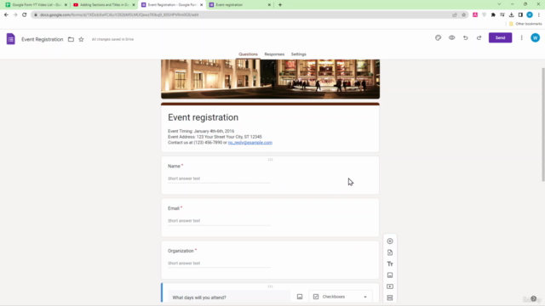Viewport: 545px width, 306px height.
Task: Open the Chrome three-dot menu
Action: [x=539, y=15]
